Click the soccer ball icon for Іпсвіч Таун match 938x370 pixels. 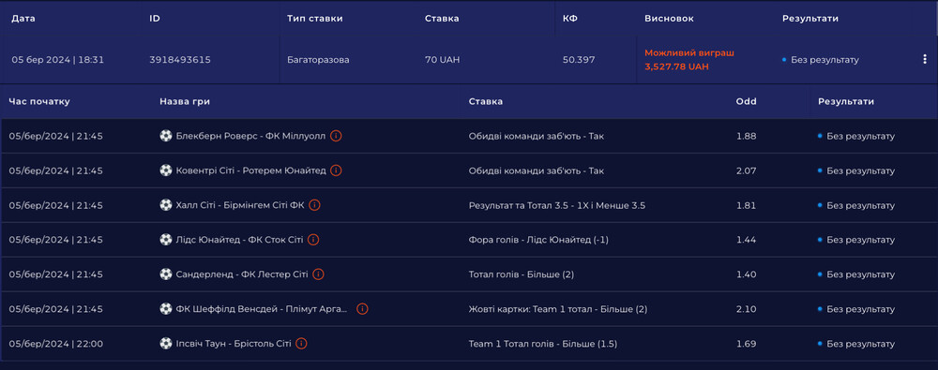[166, 344]
